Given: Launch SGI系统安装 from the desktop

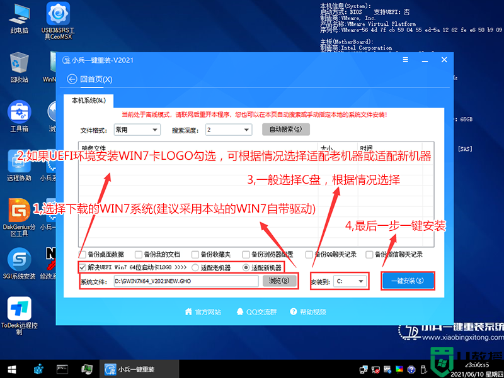Looking at the screenshot, I should point(20,264).
